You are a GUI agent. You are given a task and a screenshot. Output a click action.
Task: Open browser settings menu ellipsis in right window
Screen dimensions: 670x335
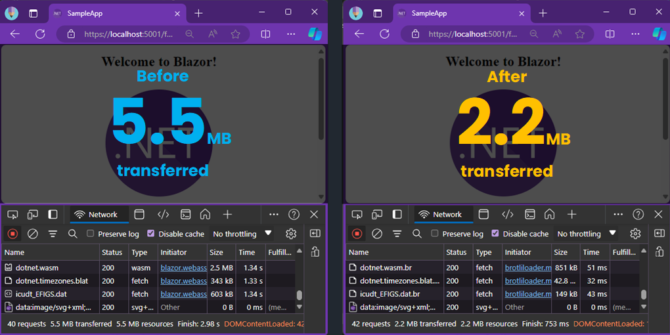(635, 34)
